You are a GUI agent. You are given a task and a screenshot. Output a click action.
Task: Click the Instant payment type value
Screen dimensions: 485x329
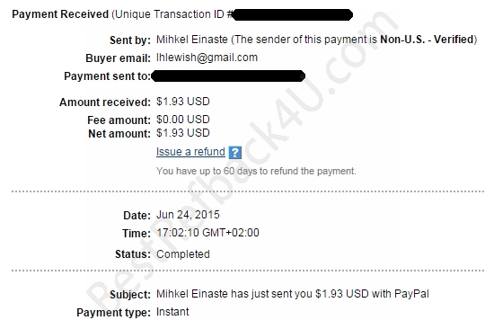point(172,312)
